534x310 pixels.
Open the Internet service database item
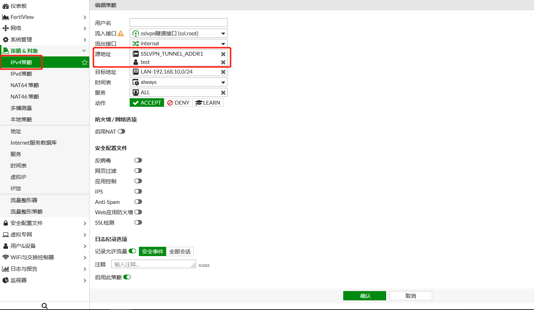[45, 142]
